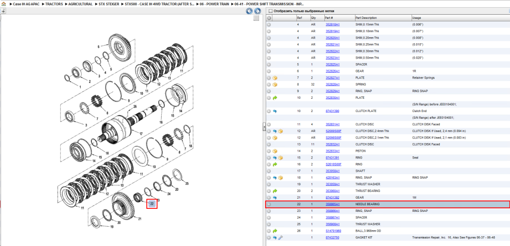Select callout 21 gear label on diagram
The height and width of the screenshot is (246, 510).
pyautogui.click(x=140, y=218)
